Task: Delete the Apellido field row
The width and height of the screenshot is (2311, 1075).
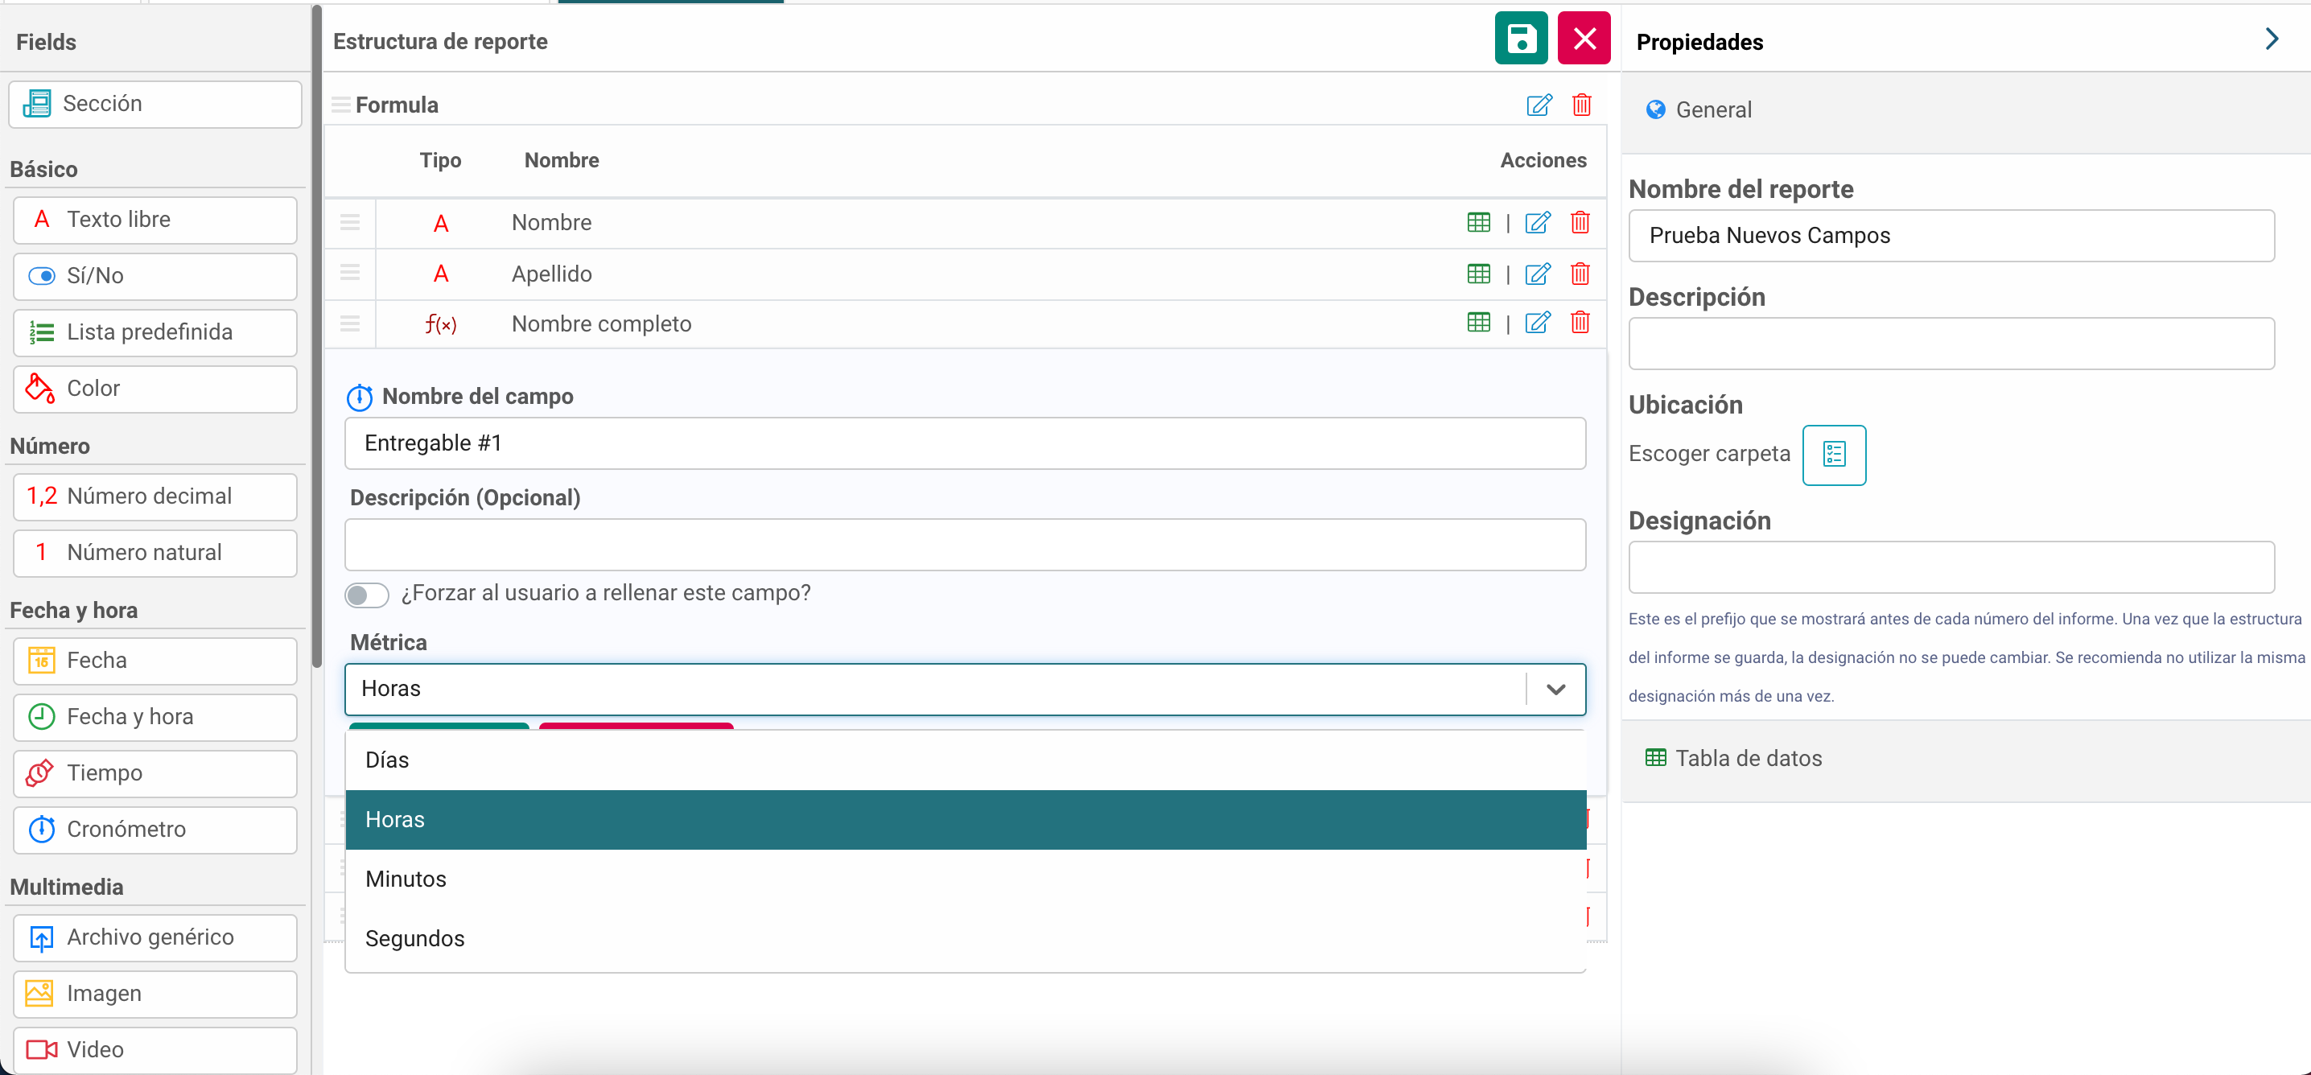Action: click(1580, 274)
